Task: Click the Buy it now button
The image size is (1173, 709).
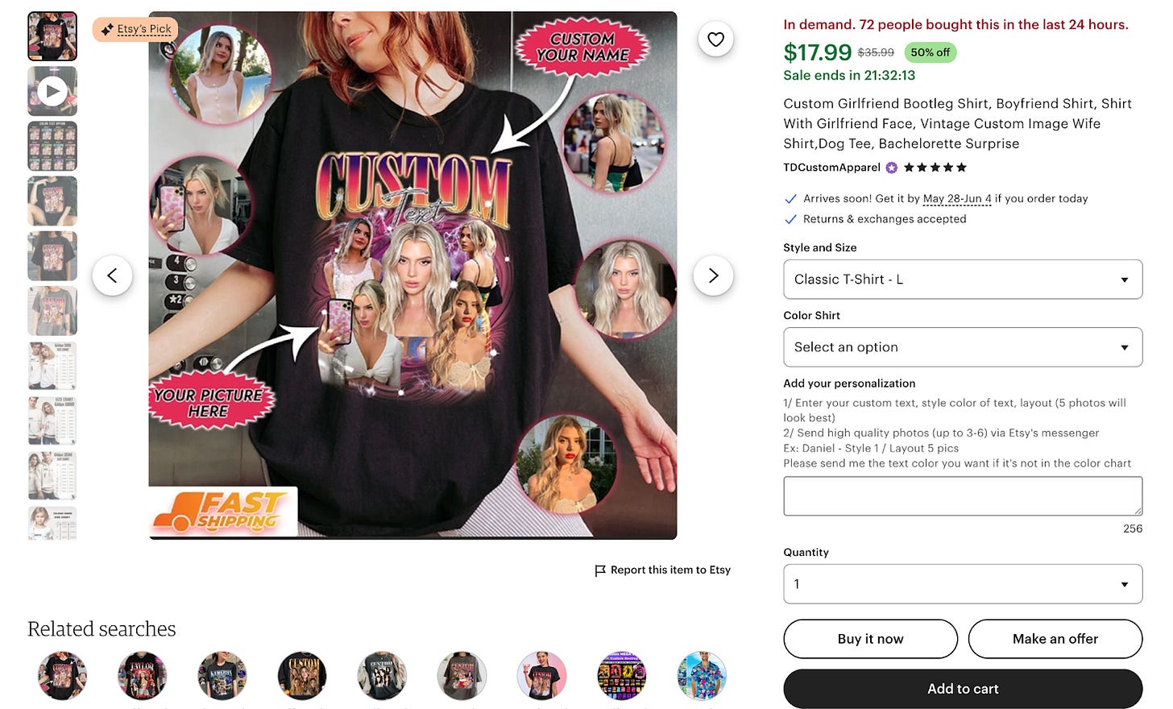Action: [870, 639]
